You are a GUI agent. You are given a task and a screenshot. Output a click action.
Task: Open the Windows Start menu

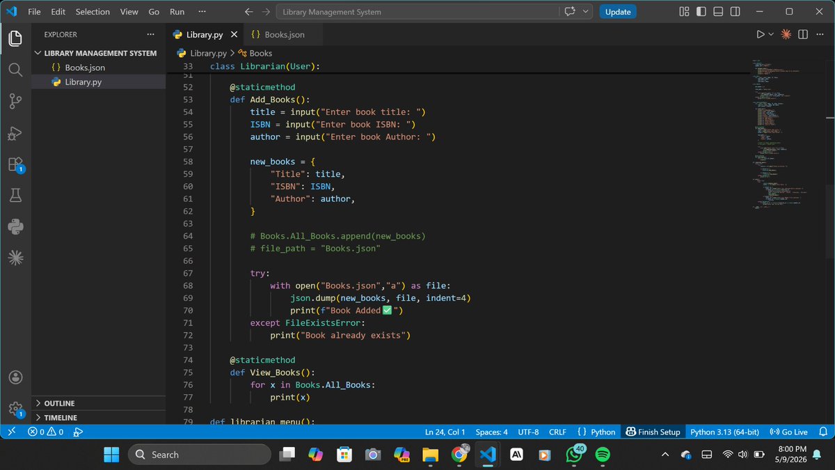pyautogui.click(x=111, y=455)
